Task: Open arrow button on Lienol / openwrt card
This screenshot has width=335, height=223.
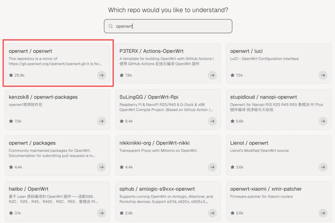Action: 323,167
